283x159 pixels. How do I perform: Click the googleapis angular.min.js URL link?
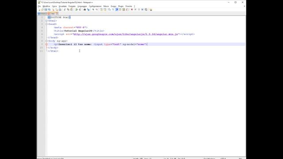[x=126, y=34]
